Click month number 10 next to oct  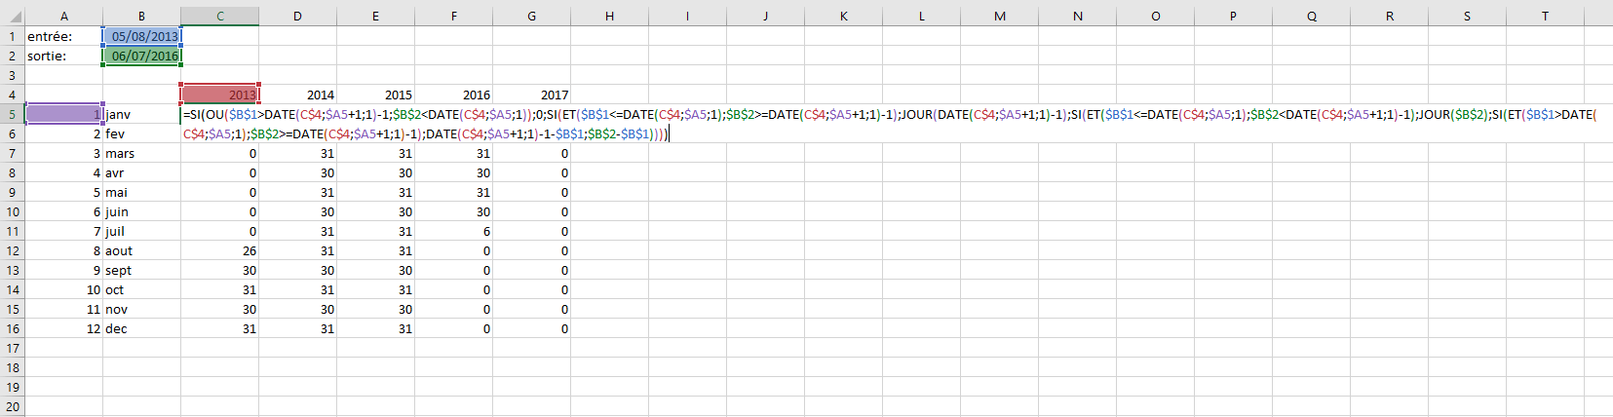[63, 289]
